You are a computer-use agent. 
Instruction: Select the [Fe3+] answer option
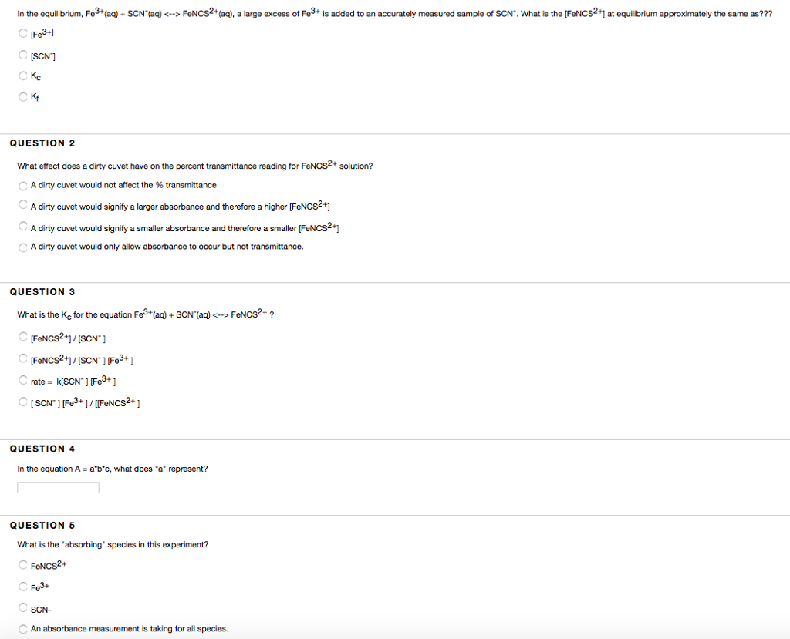[x=23, y=34]
